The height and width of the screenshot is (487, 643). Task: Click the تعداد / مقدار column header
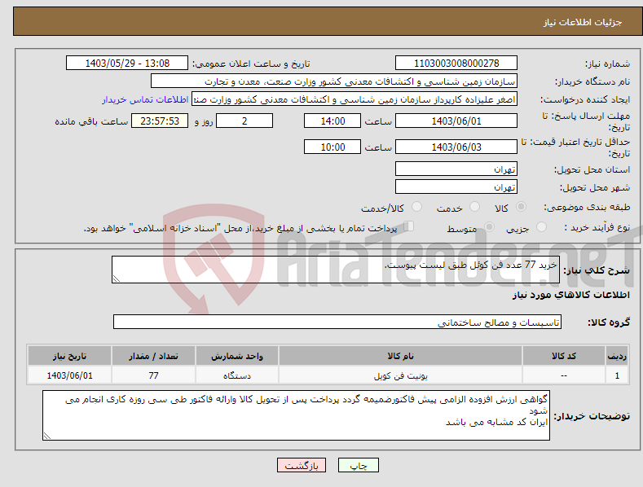(x=153, y=356)
